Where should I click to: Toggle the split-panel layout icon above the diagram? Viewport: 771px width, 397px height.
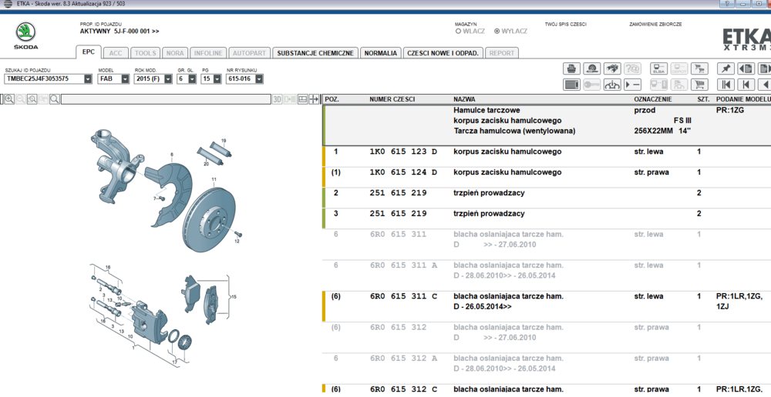click(x=303, y=99)
